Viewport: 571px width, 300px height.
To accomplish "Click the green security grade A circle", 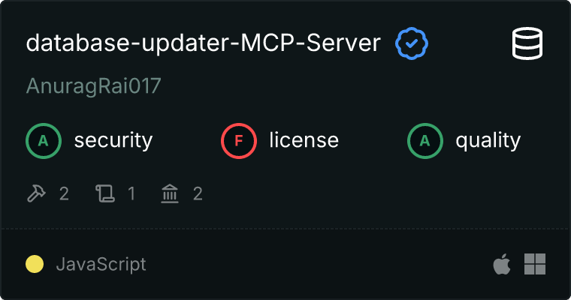I will (44, 141).
